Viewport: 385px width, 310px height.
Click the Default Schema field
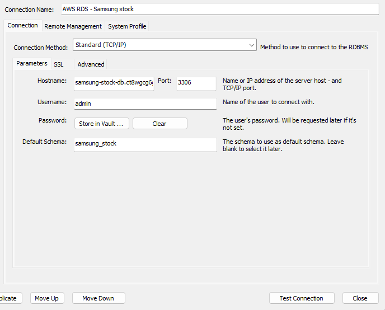(x=145, y=145)
